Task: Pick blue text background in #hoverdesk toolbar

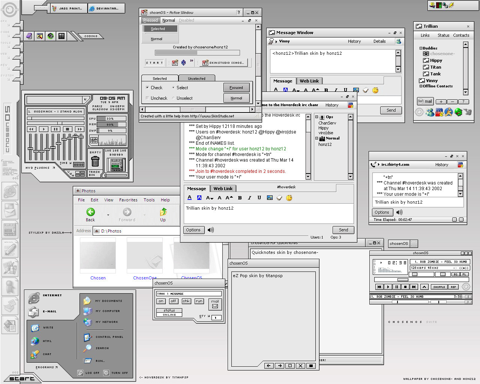Action: [x=199, y=198]
